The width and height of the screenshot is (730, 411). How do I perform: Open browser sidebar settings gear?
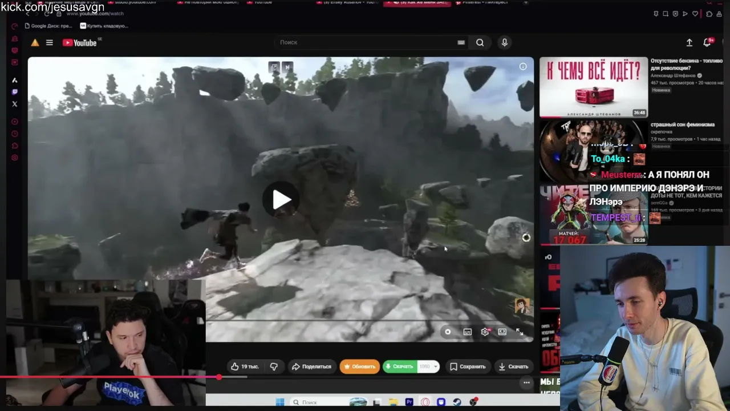(15, 158)
